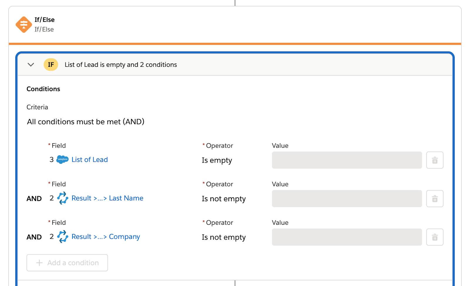The width and height of the screenshot is (470, 286).
Task: Click the Conditions heading
Action: (43, 89)
